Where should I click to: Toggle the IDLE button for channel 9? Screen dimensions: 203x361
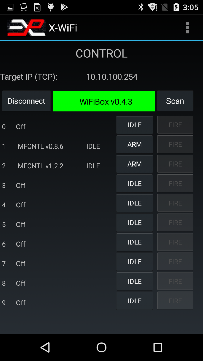pyautogui.click(x=134, y=301)
